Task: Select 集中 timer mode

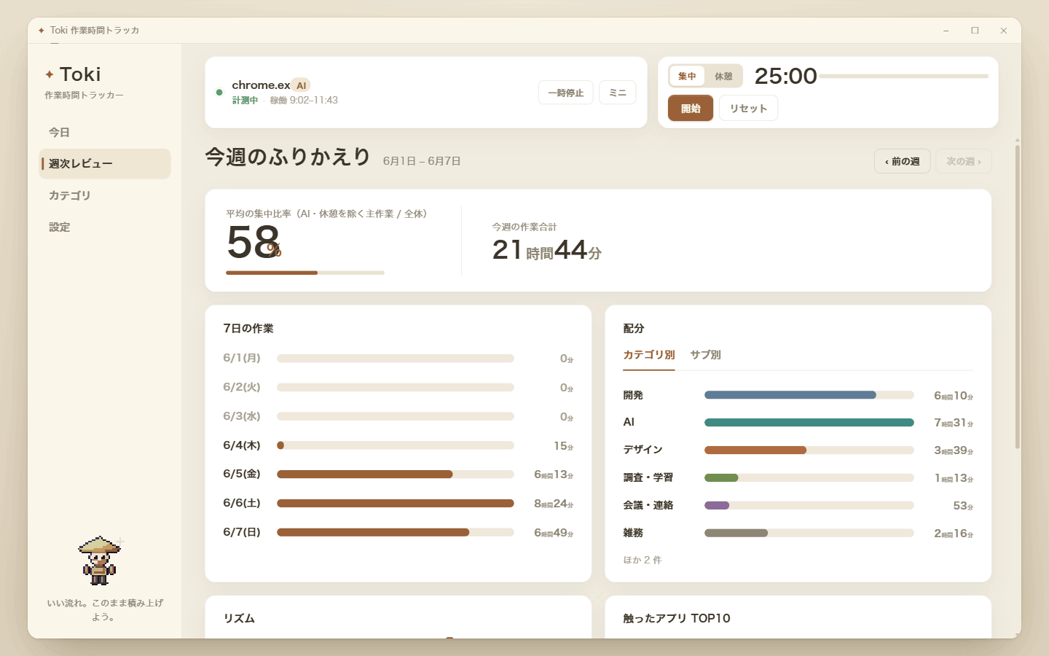Action: (x=687, y=76)
